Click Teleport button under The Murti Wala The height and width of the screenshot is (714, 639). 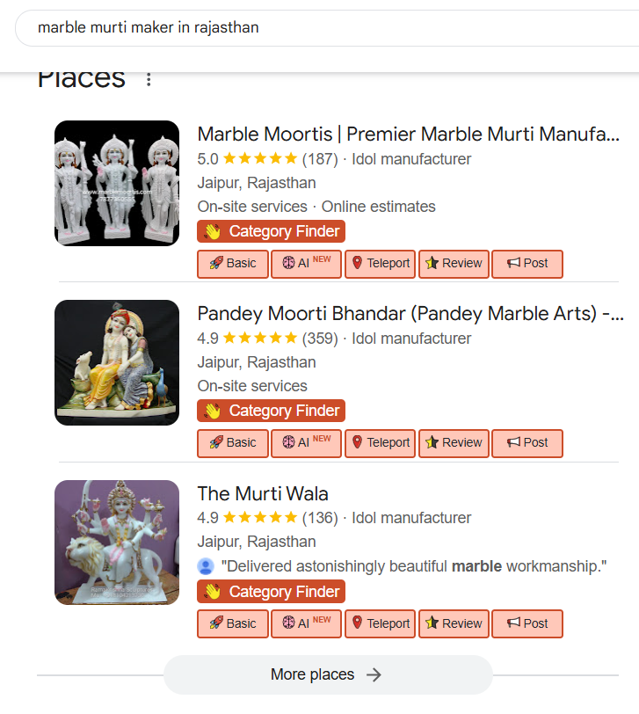point(380,623)
